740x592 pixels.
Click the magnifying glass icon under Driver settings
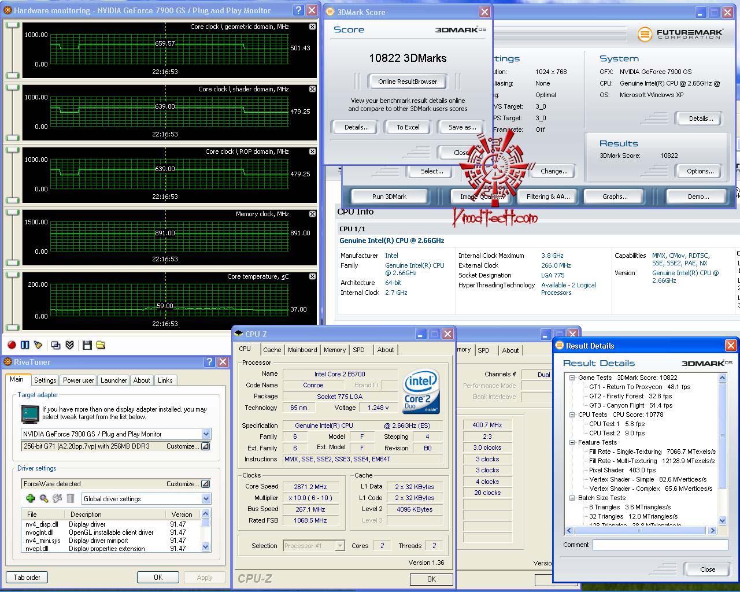pyautogui.click(x=44, y=498)
